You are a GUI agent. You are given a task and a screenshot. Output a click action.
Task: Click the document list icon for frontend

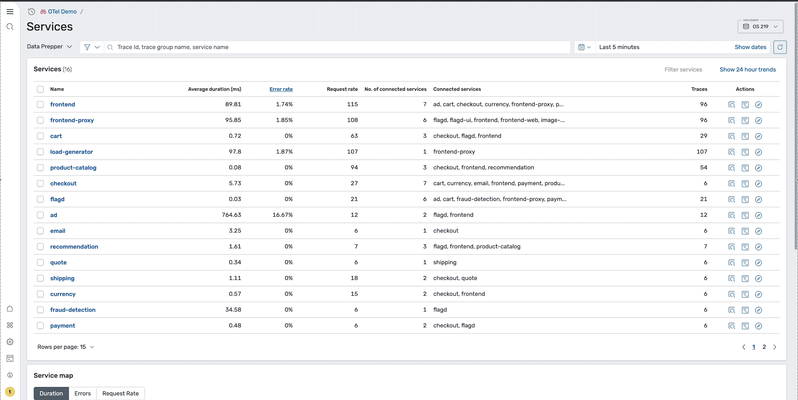pos(745,105)
